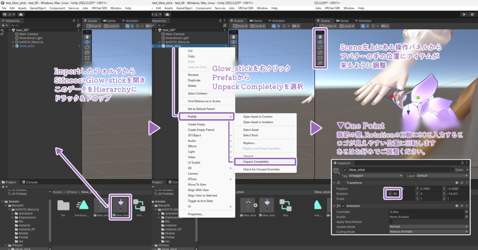
Task: Click the Avatar field's object picker circle
Action: [466, 217]
